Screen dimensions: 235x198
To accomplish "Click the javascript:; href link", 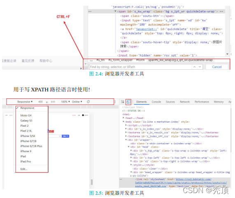I will coord(146,29).
